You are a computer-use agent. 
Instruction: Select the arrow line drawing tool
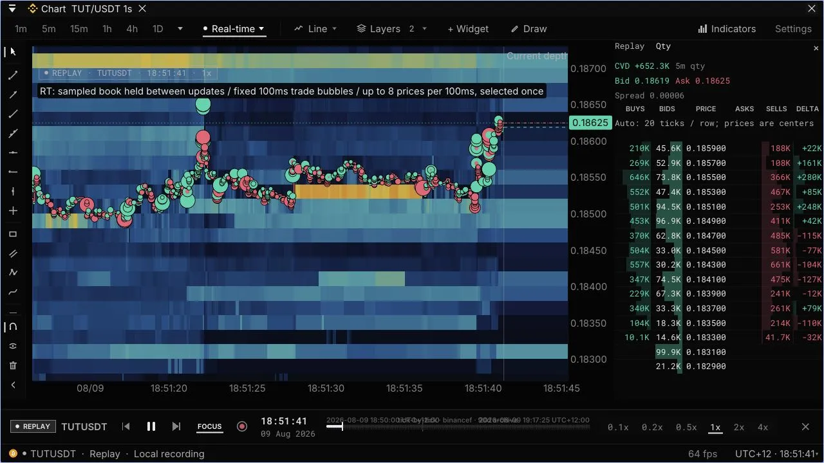[13, 95]
